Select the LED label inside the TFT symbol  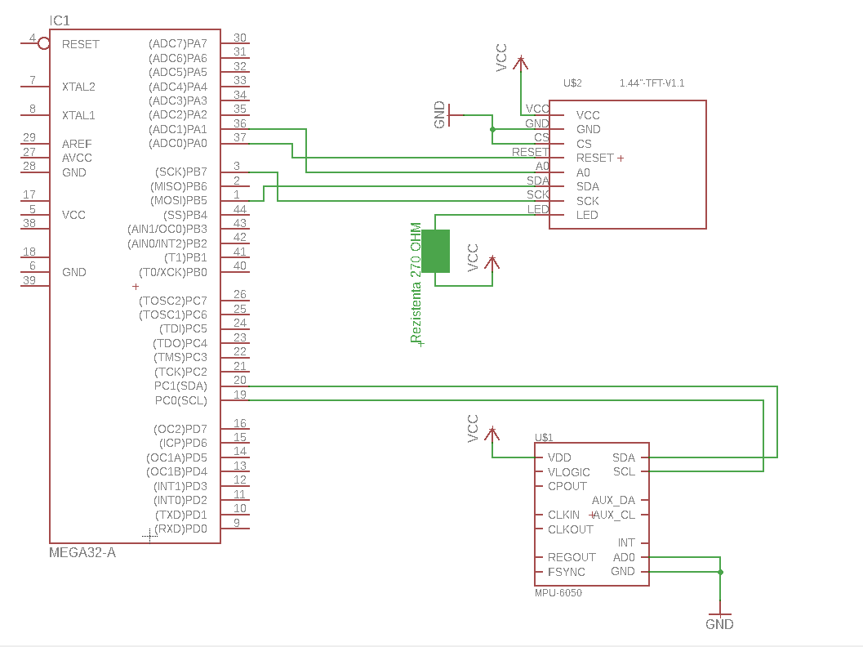tap(587, 216)
